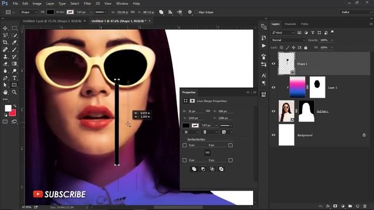374x210 pixels.
Task: Delete layer with trash icon
Action: coord(365,206)
